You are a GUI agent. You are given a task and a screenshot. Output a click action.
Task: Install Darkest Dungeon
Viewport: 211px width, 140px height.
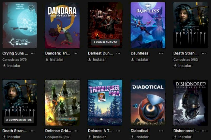tap(97, 59)
